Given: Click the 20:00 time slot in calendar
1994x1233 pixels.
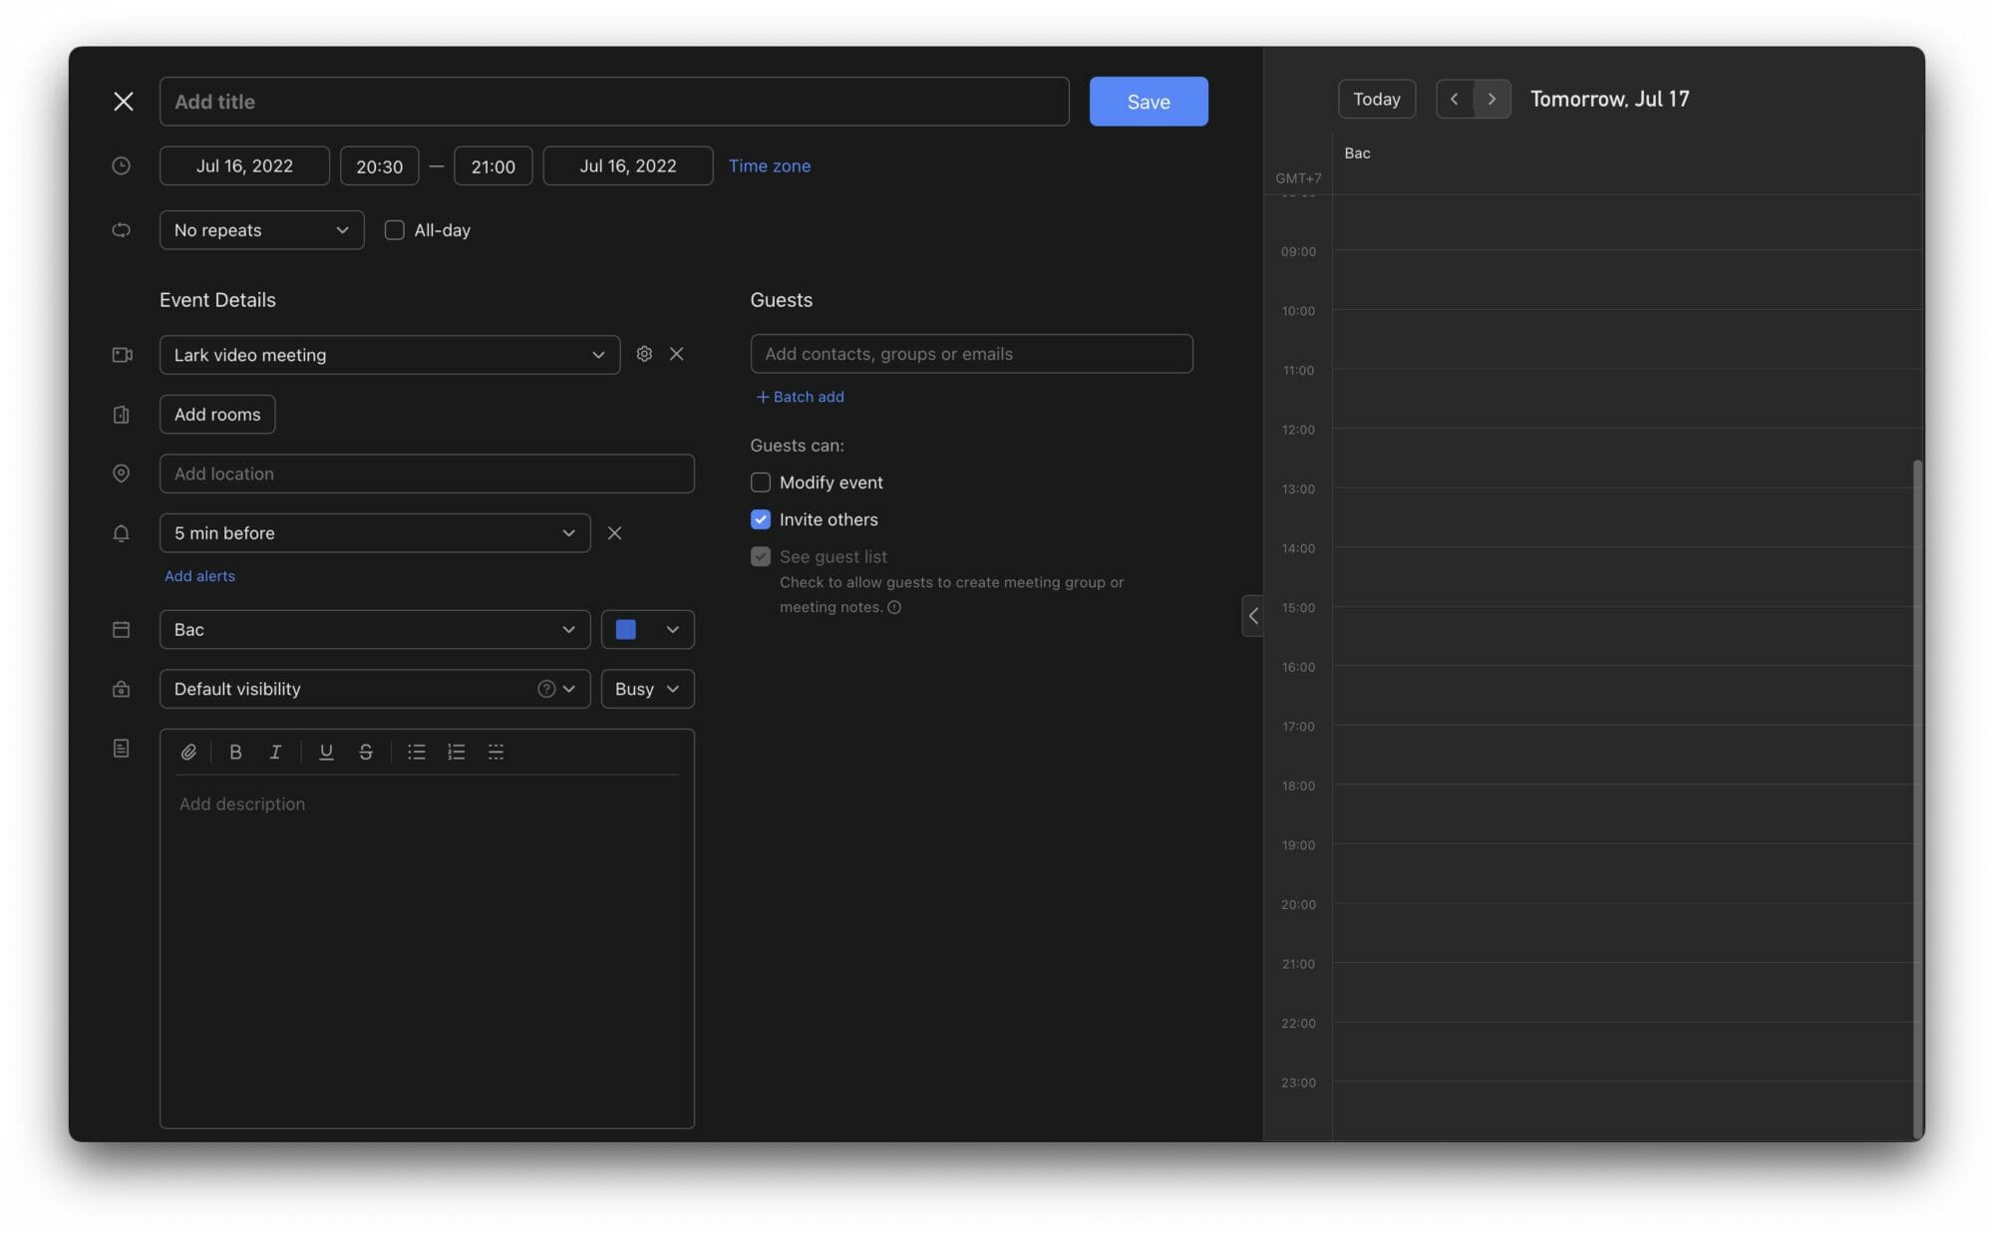Looking at the screenshot, I should (x=1627, y=933).
